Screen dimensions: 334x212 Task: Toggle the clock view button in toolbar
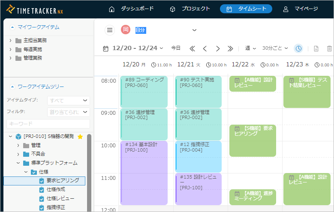(x=298, y=48)
